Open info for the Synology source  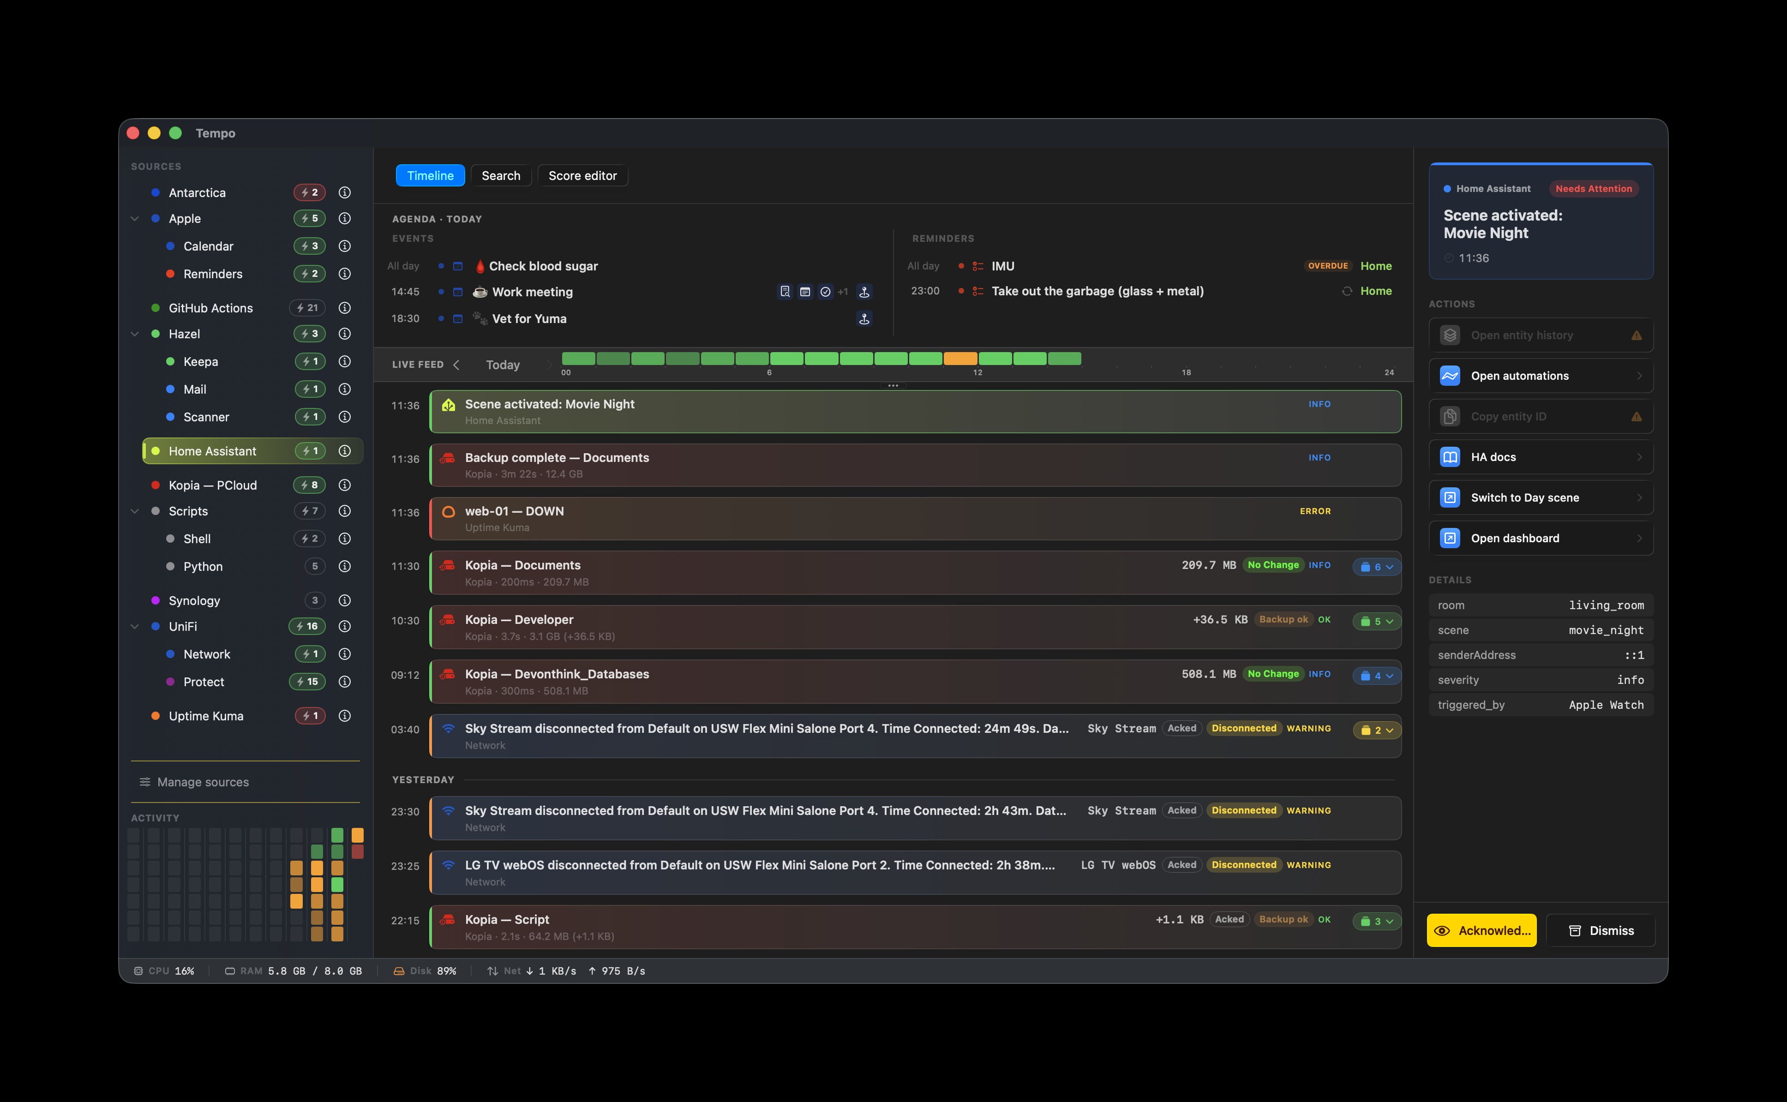click(345, 600)
